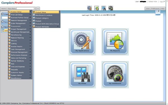The width and height of the screenshot is (168, 105).
Task: Click the dashboard gauge toolbar icon
Action: [111, 8]
